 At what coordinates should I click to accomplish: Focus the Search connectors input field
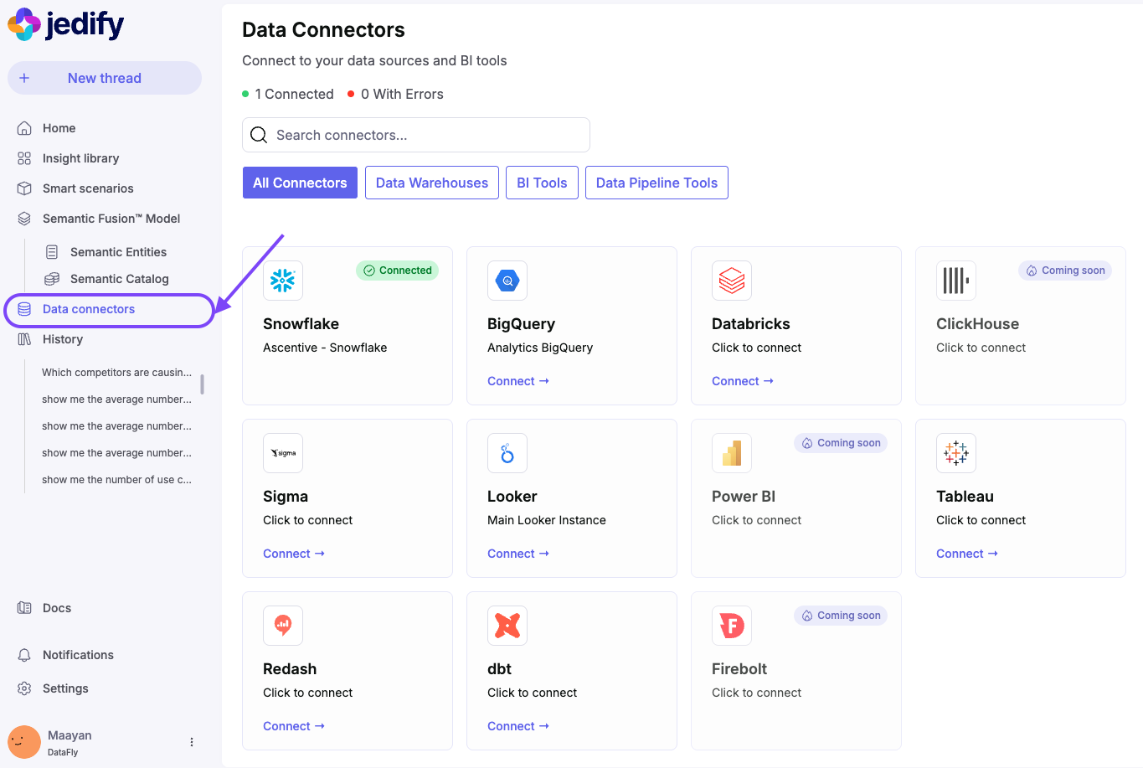[416, 135]
